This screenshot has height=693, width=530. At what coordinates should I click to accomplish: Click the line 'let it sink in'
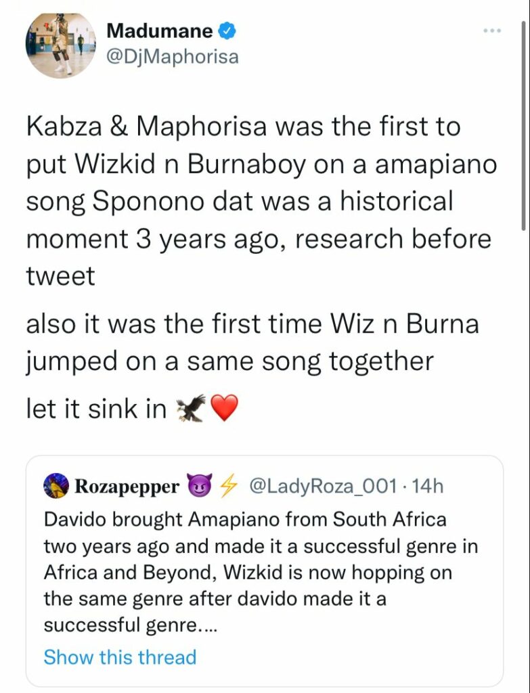click(x=96, y=408)
